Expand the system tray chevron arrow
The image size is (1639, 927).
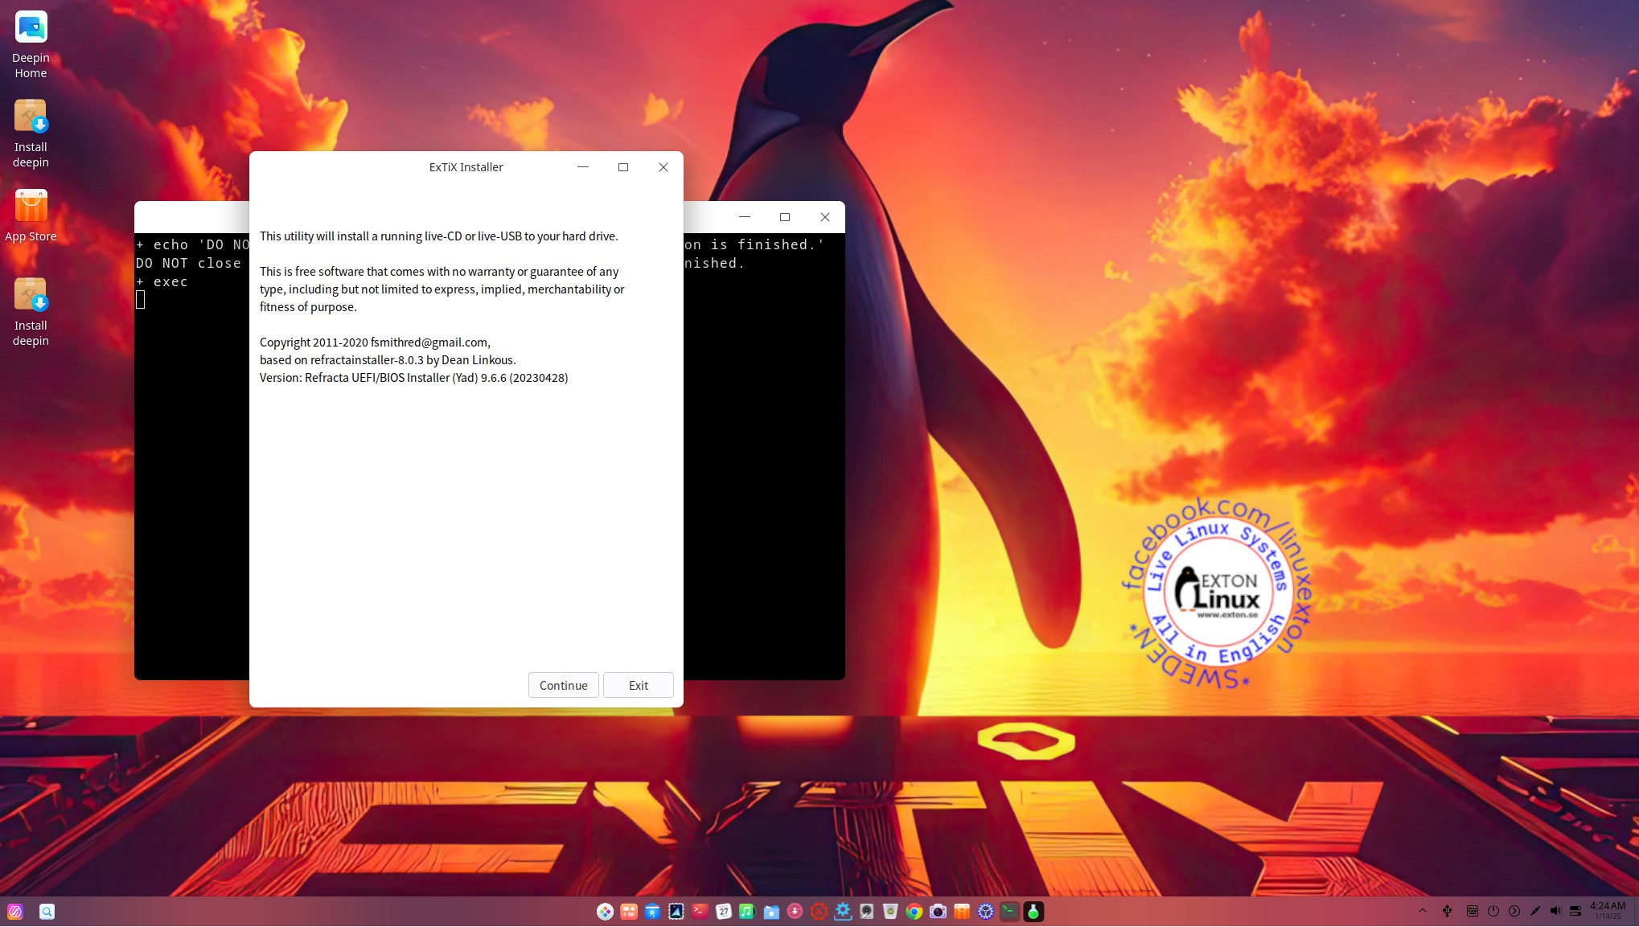click(x=1422, y=911)
